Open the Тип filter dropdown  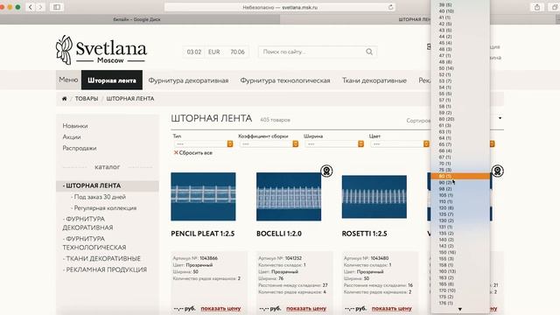(x=204, y=143)
